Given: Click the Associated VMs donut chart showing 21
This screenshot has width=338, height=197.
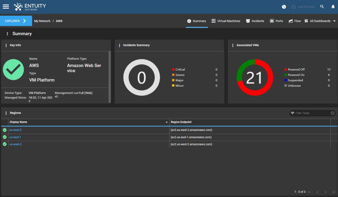Looking at the screenshot, I should pos(255,77).
